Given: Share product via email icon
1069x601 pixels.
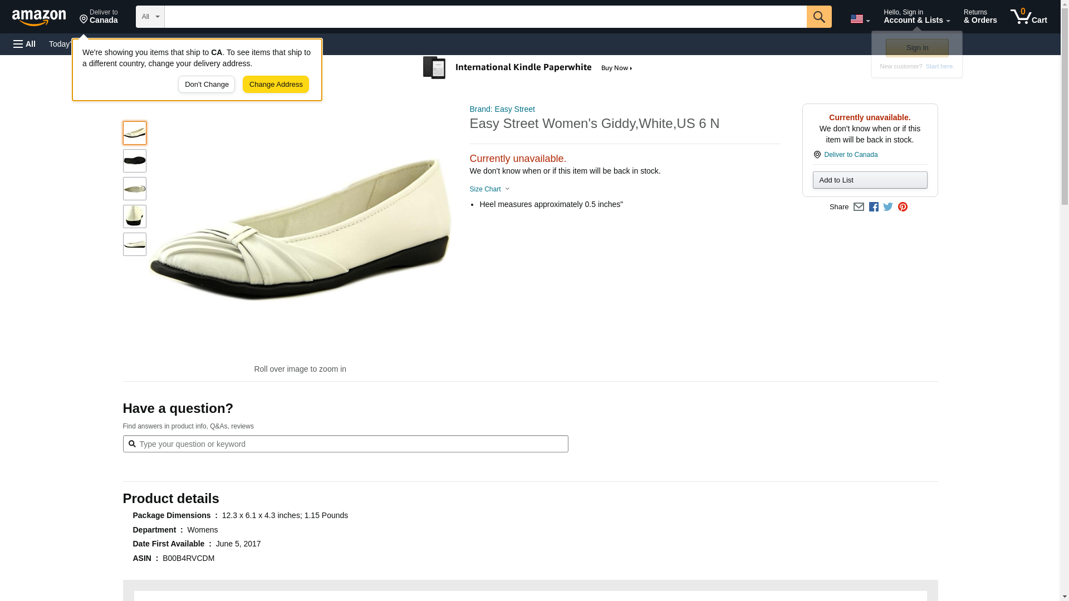Looking at the screenshot, I should click(859, 207).
